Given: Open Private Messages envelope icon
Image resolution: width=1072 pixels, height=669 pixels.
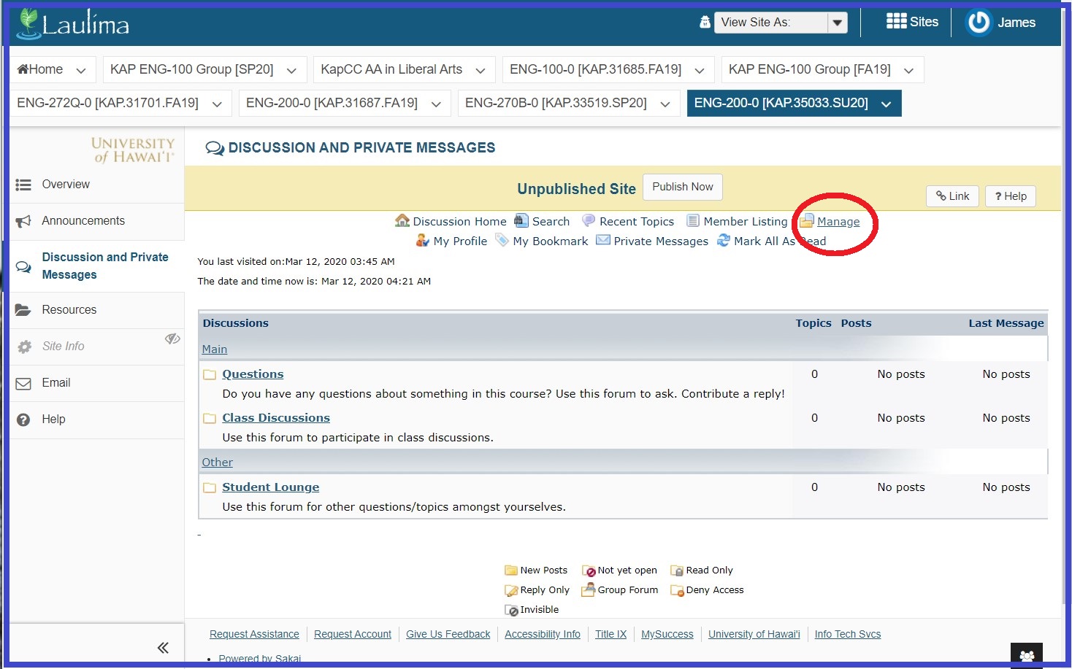Looking at the screenshot, I should pyautogui.click(x=602, y=241).
